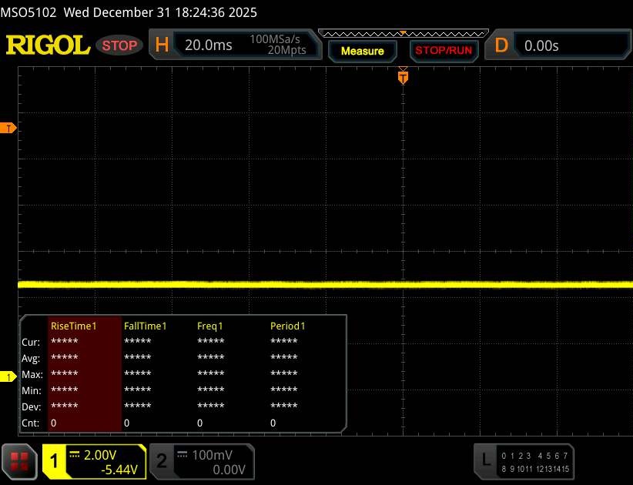Toggle the STOP/RUN acquisition button
633x485 pixels.
tap(443, 51)
